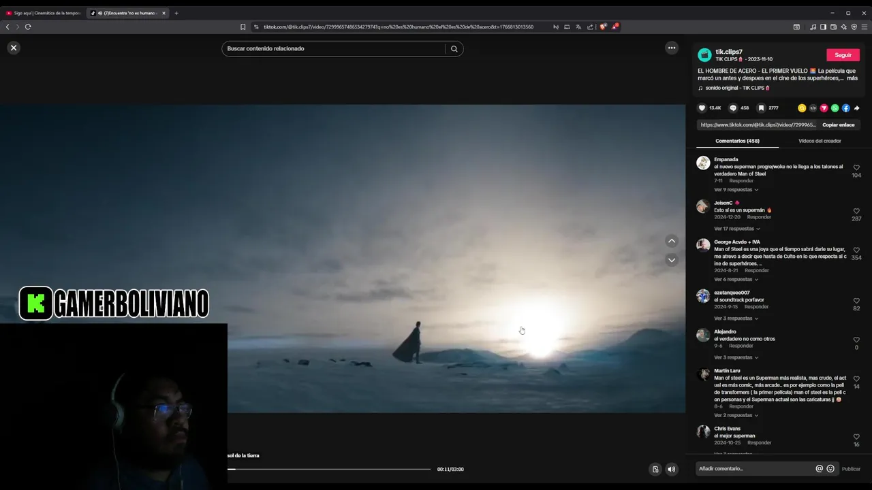The height and width of the screenshot is (490, 872).
Task: Close the TikTok video viewer with X
Action: 14,48
